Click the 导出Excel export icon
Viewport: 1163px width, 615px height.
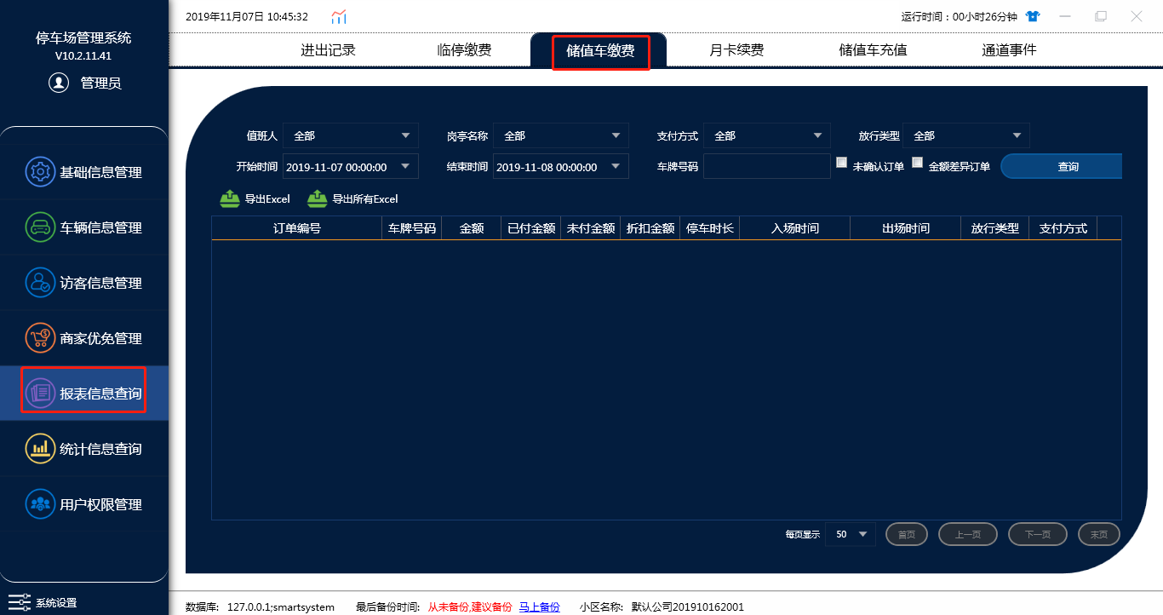(230, 198)
